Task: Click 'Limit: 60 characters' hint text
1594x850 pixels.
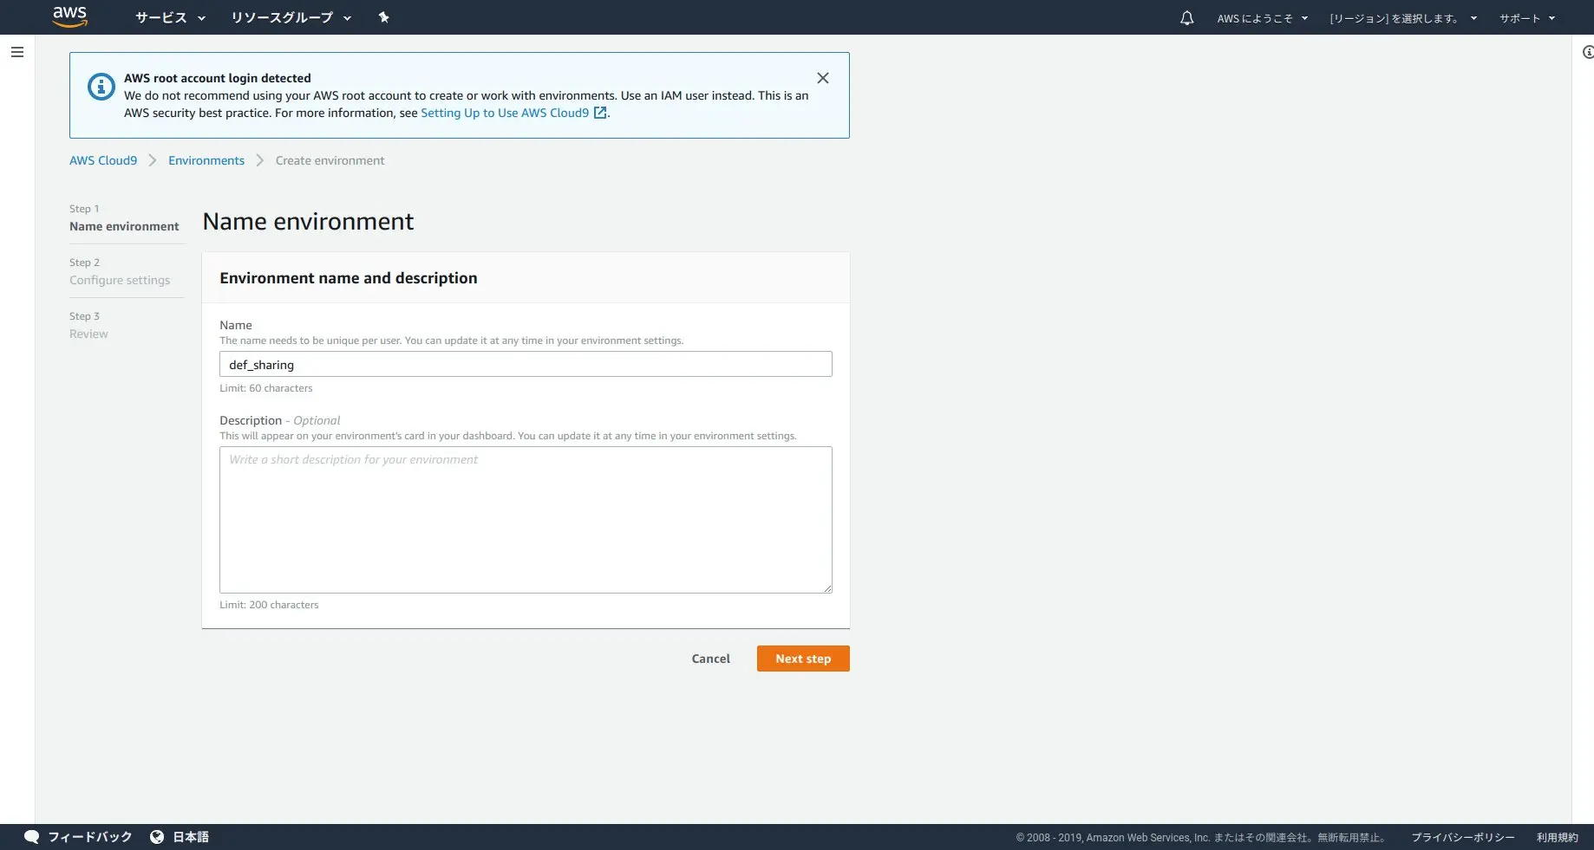Action: pyautogui.click(x=266, y=388)
